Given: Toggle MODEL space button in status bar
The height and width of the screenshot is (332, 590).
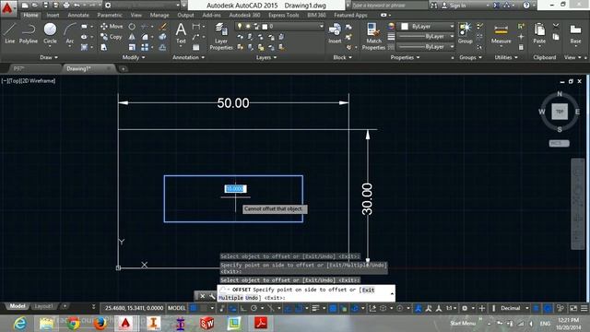Looking at the screenshot, I should pos(177,308).
